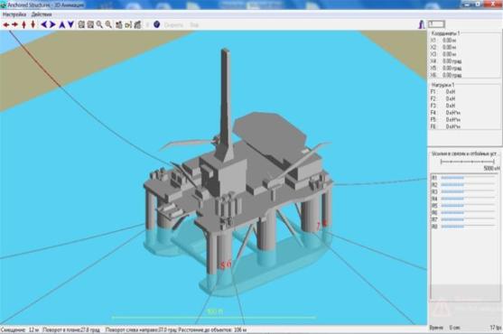Click the red left arrow move icon

coord(5,24)
